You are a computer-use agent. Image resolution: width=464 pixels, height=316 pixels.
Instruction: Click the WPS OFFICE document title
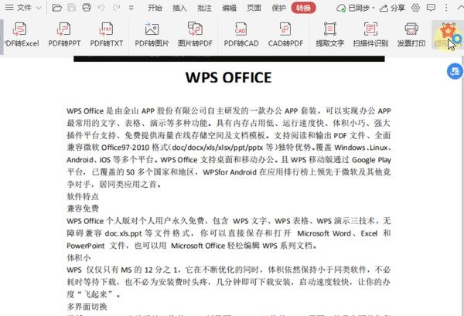point(228,77)
